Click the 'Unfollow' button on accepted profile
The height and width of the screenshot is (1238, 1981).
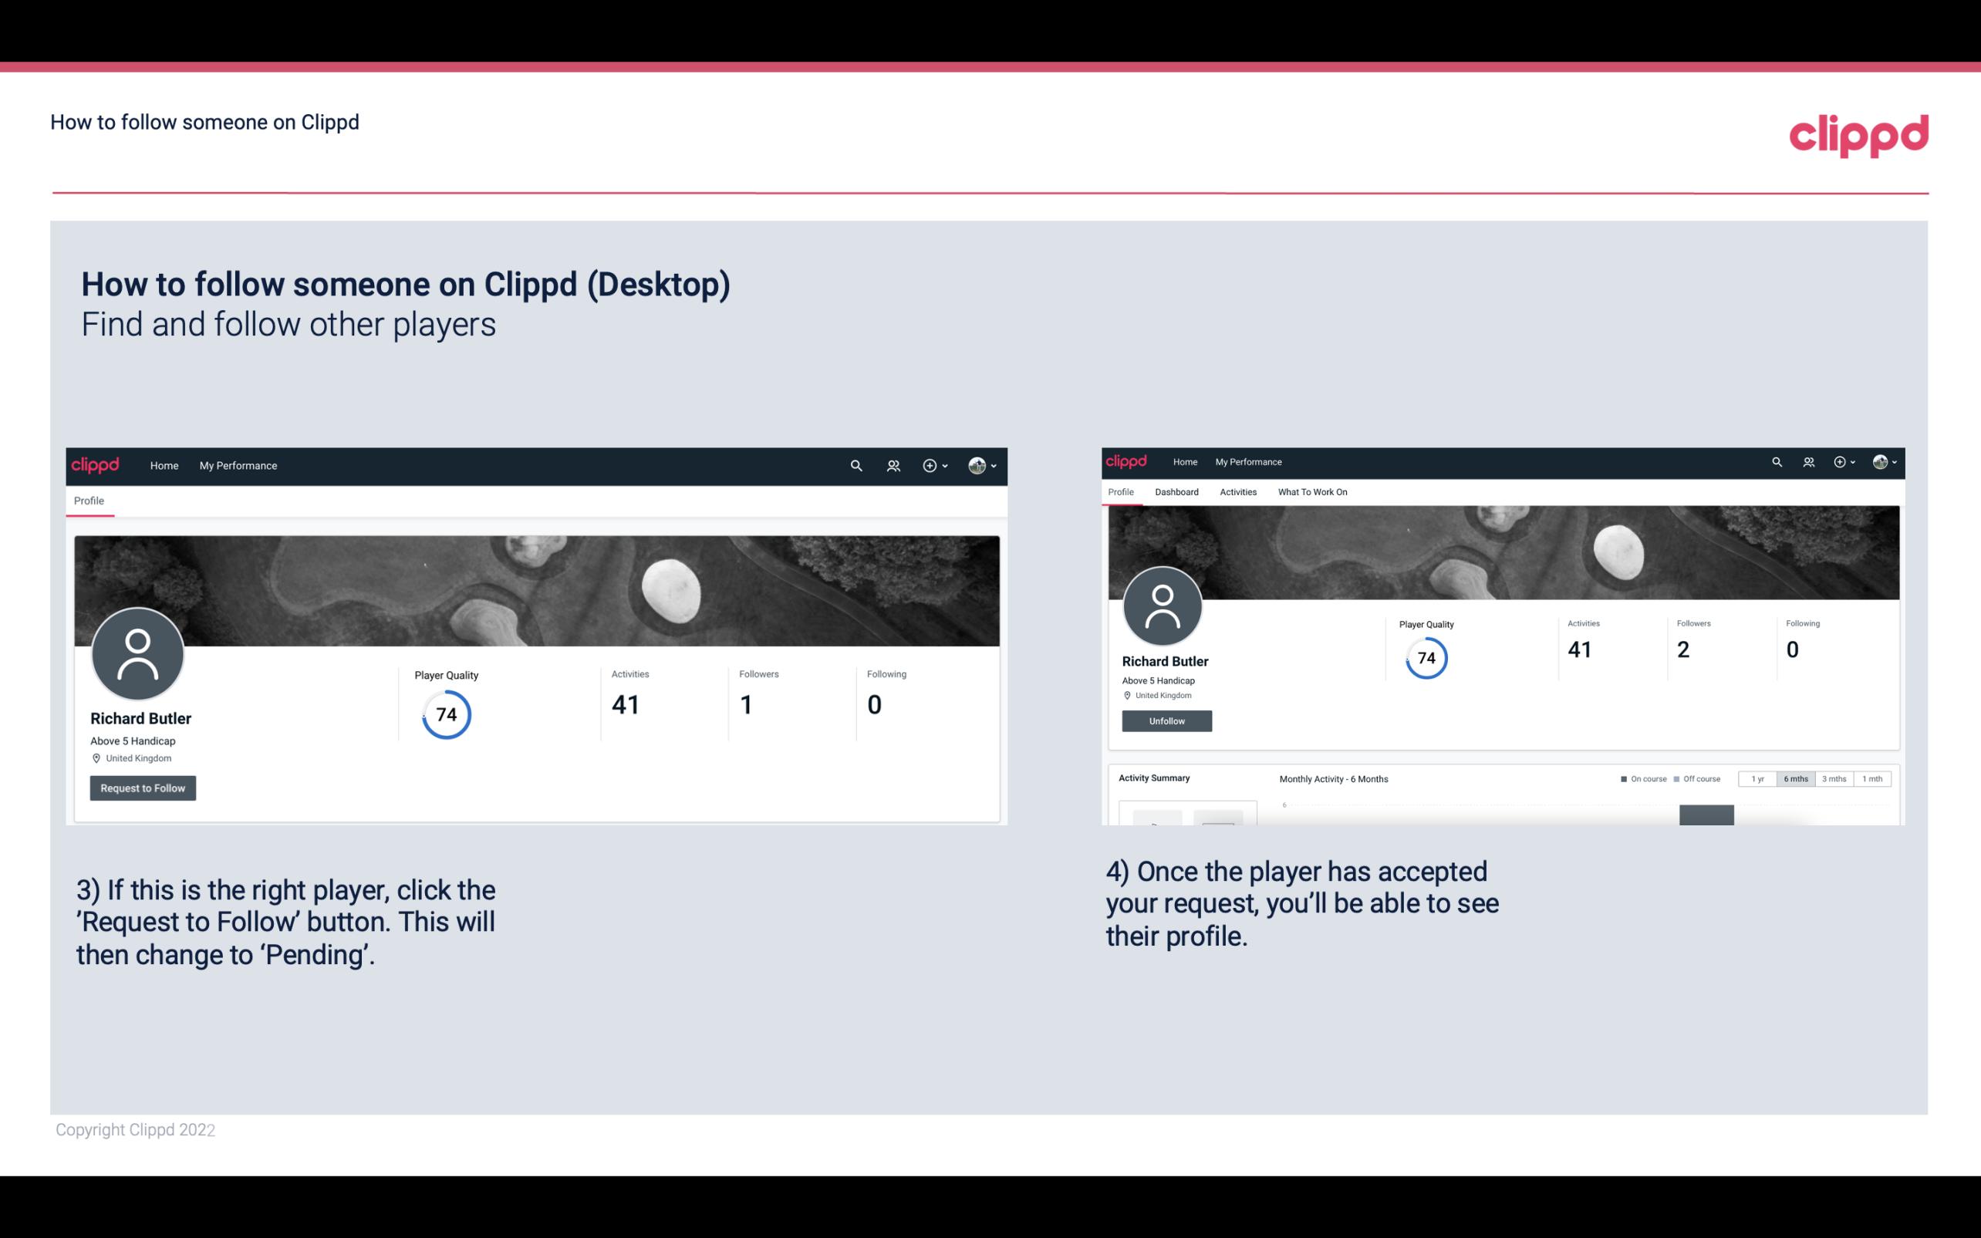point(1165,720)
